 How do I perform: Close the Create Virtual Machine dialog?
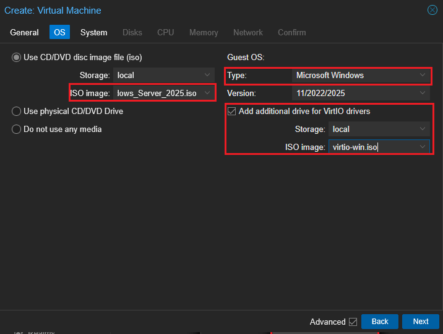point(432,11)
